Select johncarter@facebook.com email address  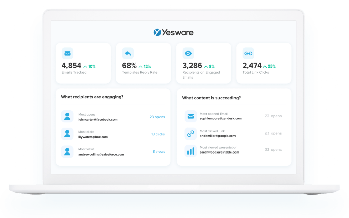point(98,120)
